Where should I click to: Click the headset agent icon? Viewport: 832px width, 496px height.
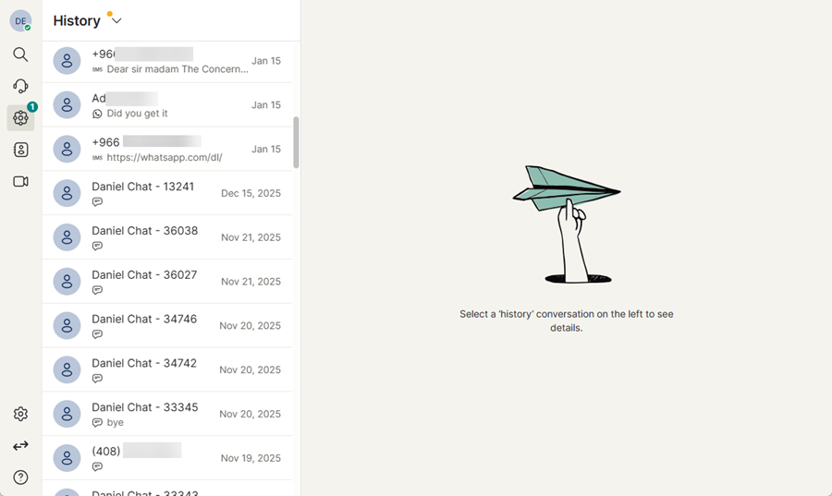click(20, 86)
